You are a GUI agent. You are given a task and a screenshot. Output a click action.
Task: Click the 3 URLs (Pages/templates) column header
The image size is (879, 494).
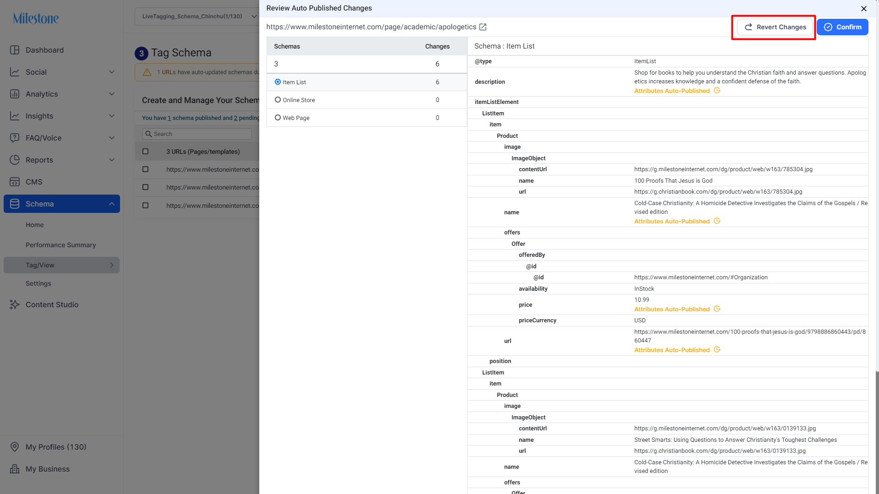(203, 152)
